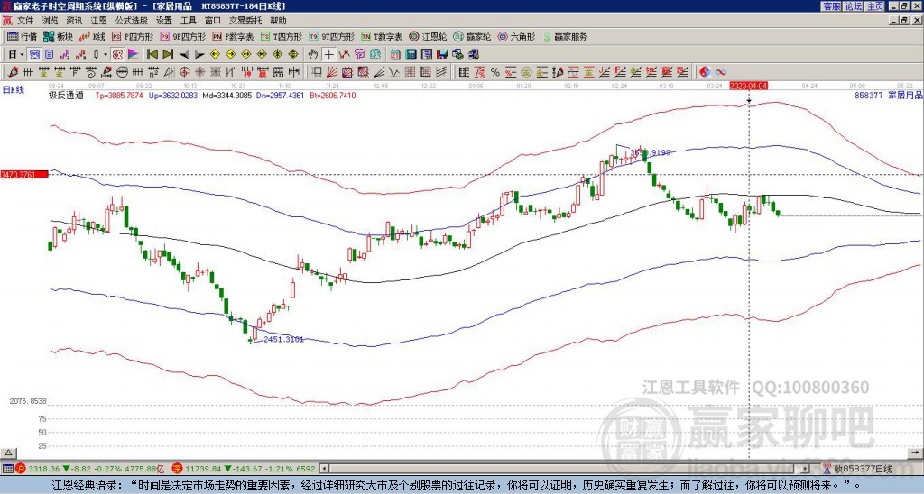This screenshot has height=494, width=924.
Task: Click the Tp=3885.7874 value
Action: (120, 96)
